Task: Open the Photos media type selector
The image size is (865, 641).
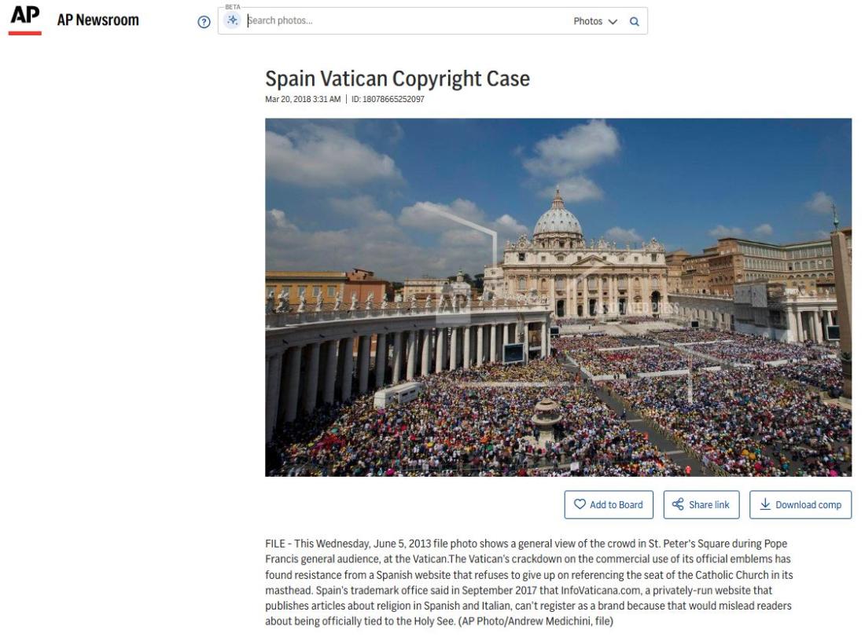Action: [x=595, y=21]
